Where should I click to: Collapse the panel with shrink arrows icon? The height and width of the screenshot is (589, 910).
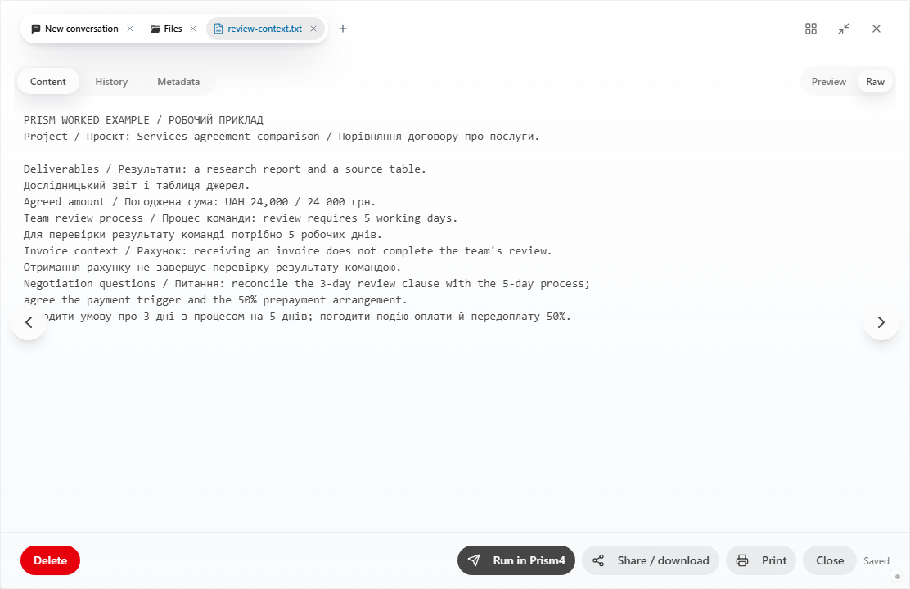[x=844, y=29]
